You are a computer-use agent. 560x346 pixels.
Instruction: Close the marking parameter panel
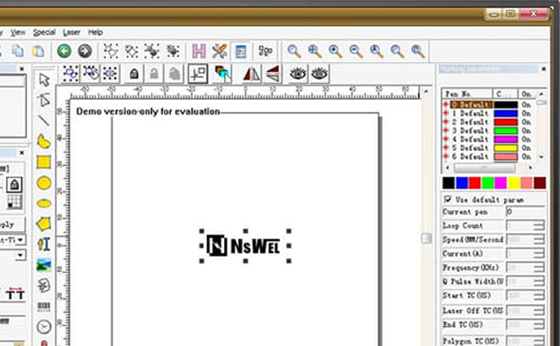[x=544, y=69]
